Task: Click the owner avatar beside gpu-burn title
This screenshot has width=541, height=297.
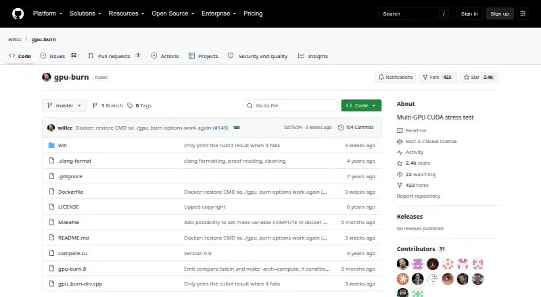Action: [47, 77]
